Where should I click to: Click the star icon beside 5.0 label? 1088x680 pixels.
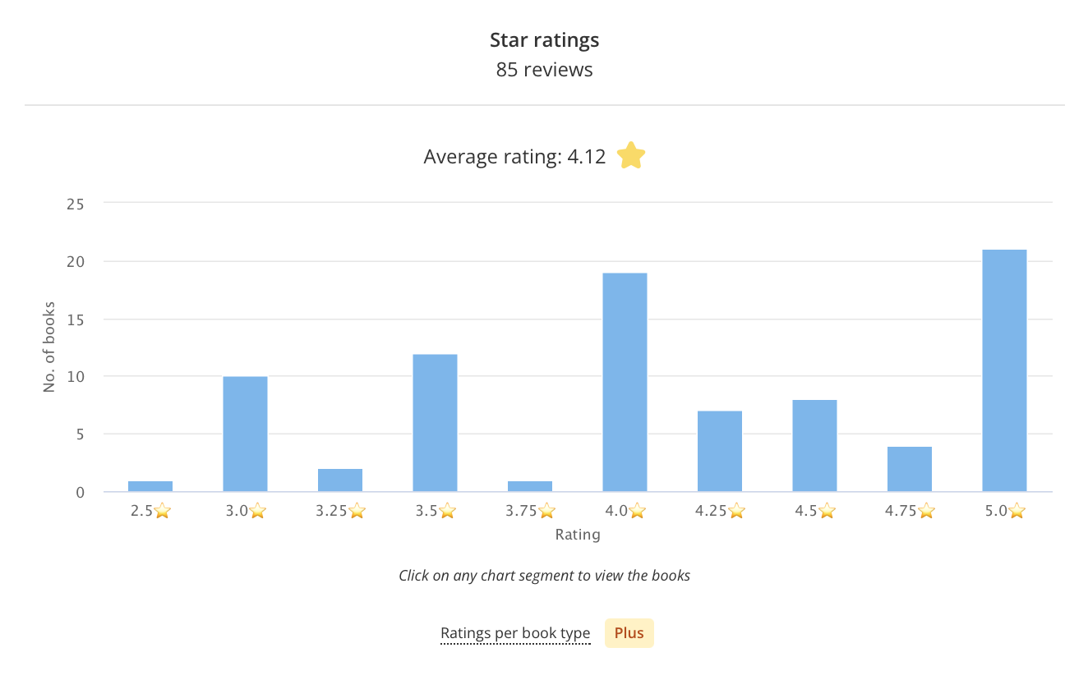(x=1017, y=511)
